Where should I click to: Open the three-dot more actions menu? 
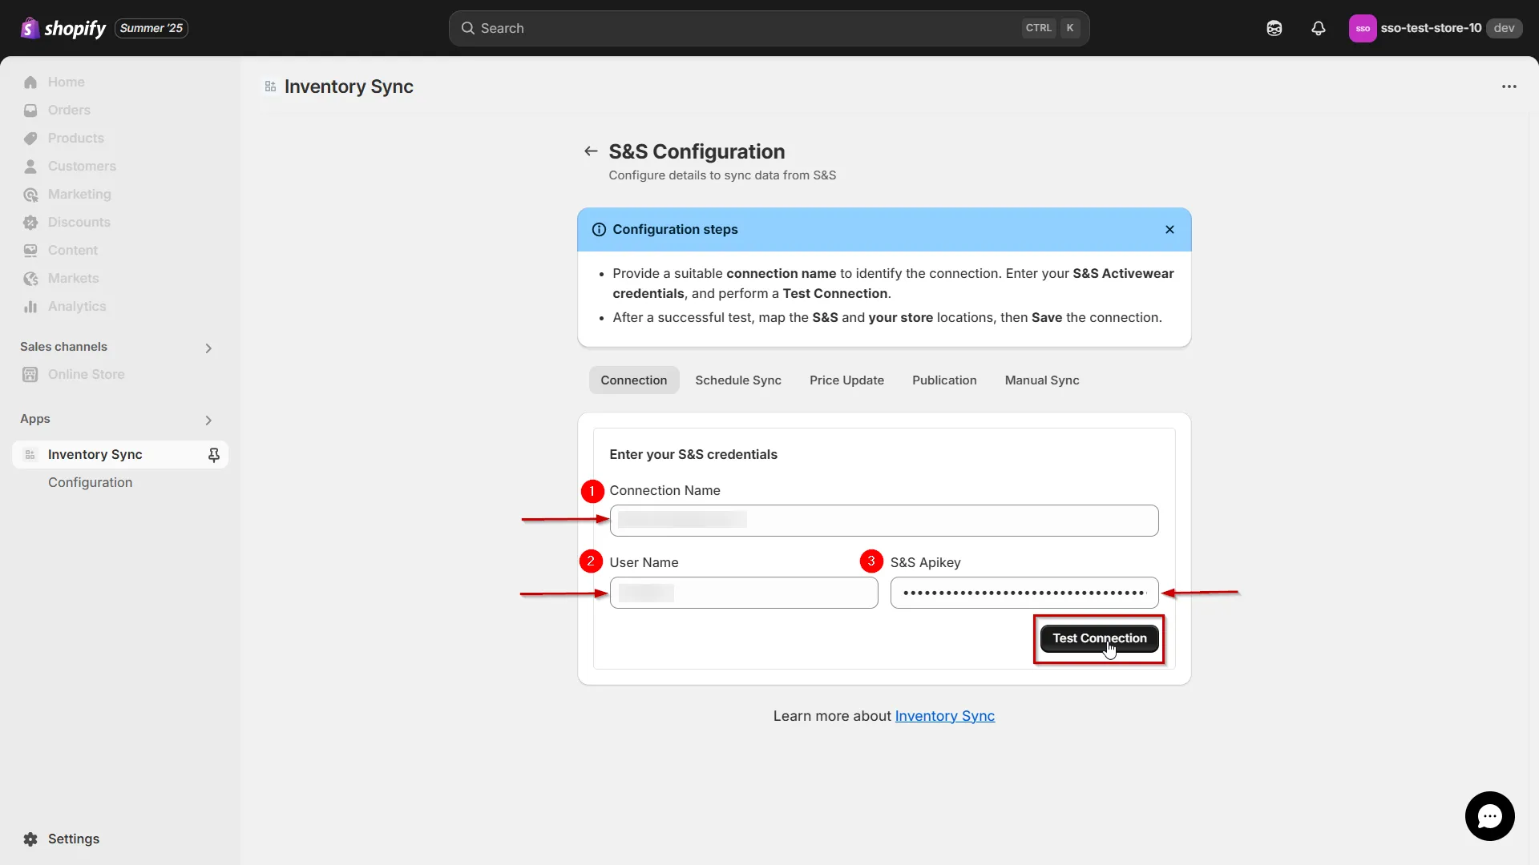pos(1509,86)
